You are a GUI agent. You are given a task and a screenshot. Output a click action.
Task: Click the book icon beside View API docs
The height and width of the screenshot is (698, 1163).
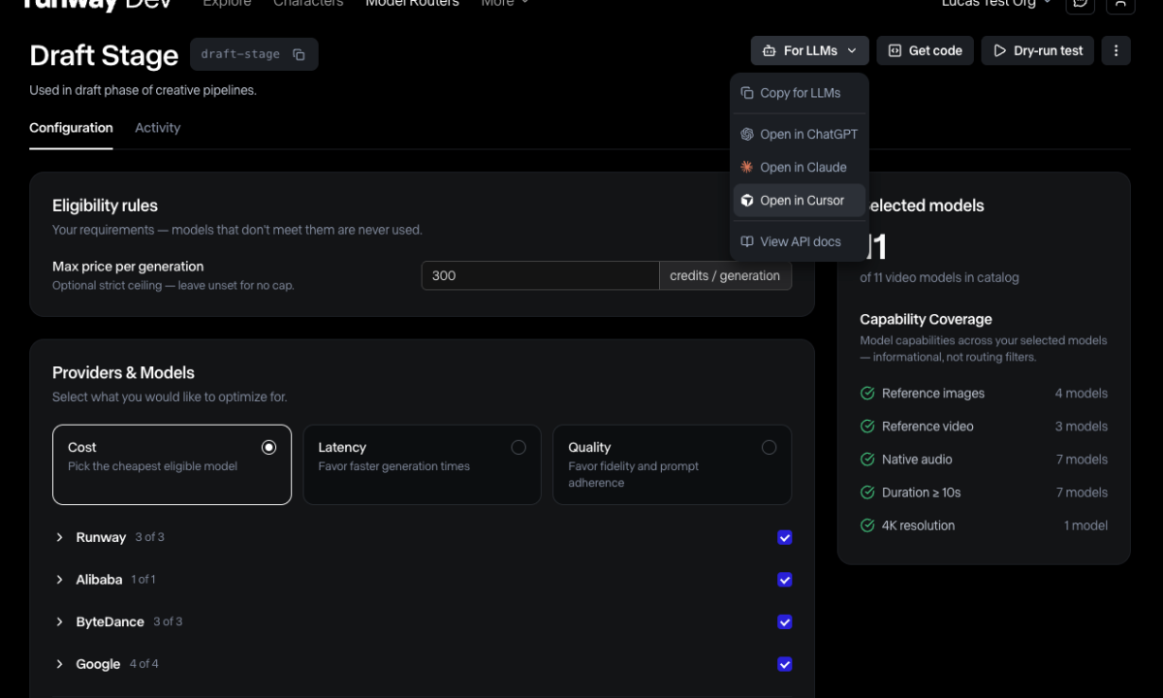[747, 241]
